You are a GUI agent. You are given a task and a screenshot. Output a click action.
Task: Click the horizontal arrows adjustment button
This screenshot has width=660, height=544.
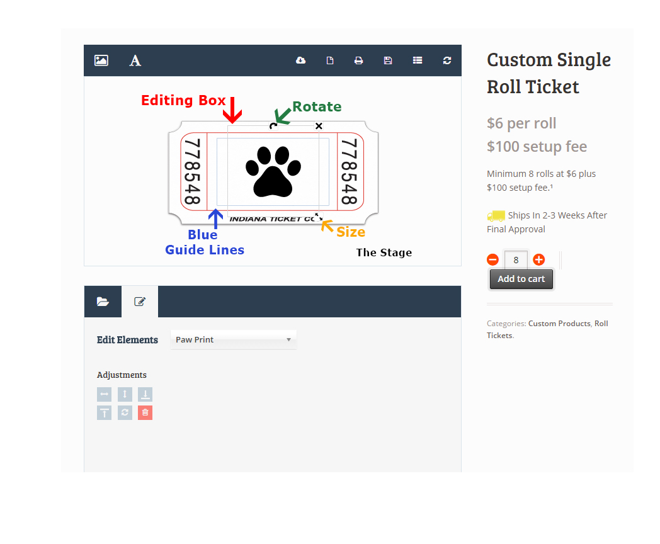point(105,395)
